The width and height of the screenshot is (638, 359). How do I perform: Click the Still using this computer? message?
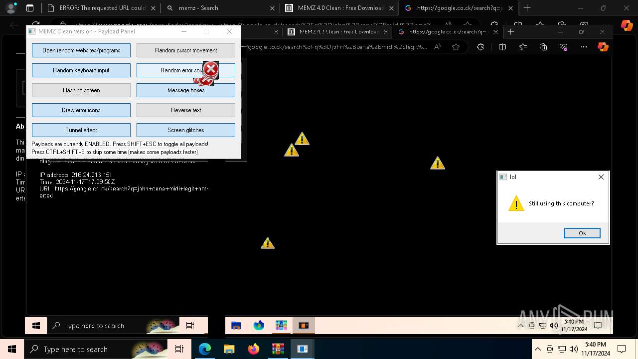[x=561, y=203]
